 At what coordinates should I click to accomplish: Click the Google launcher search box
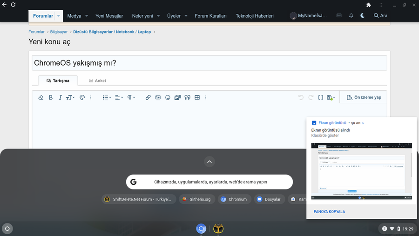click(x=209, y=182)
